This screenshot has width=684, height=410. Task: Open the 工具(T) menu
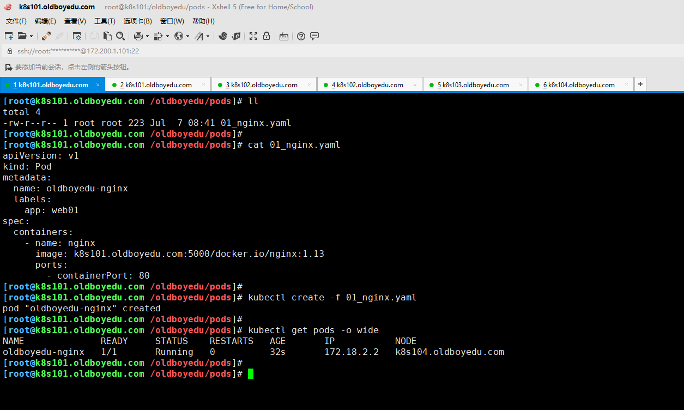[x=105, y=21]
